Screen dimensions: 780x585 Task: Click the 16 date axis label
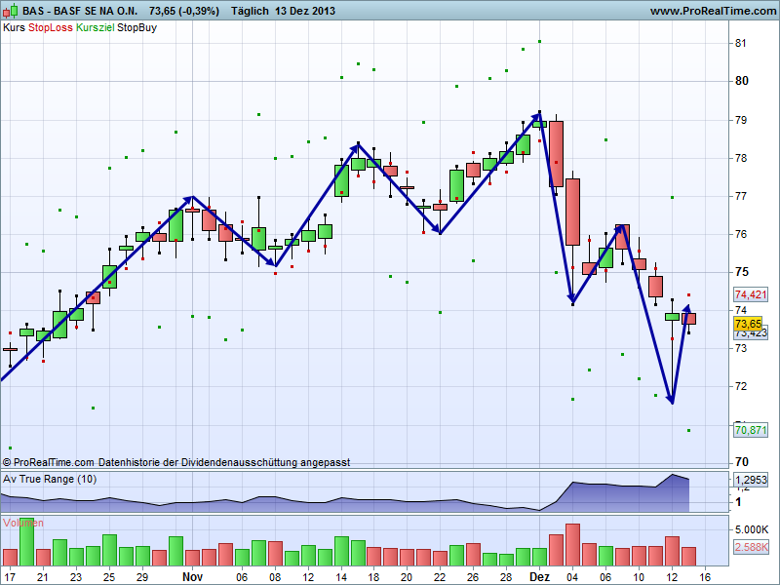[705, 577]
